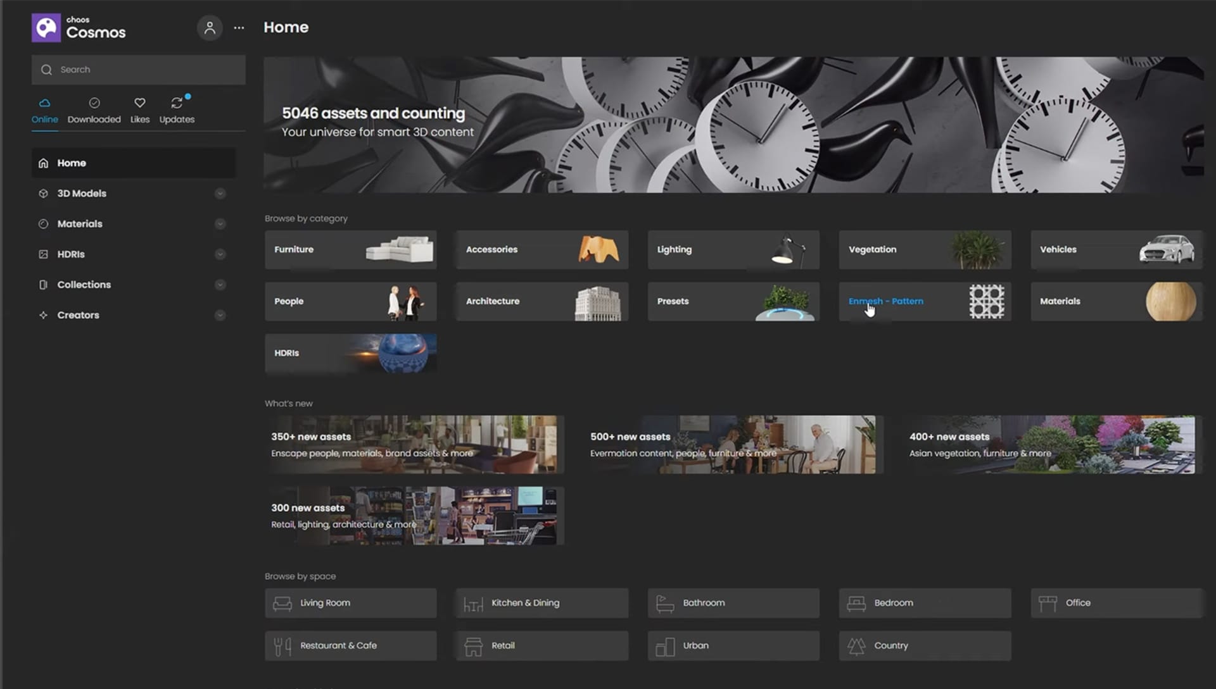The image size is (1216, 689).
Task: Click the Home house icon in sidebar
Action: coord(43,163)
